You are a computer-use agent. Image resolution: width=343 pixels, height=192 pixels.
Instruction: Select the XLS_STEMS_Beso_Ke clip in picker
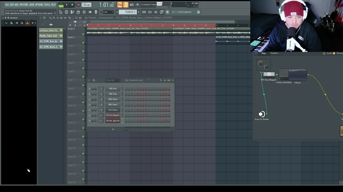(x=51, y=41)
